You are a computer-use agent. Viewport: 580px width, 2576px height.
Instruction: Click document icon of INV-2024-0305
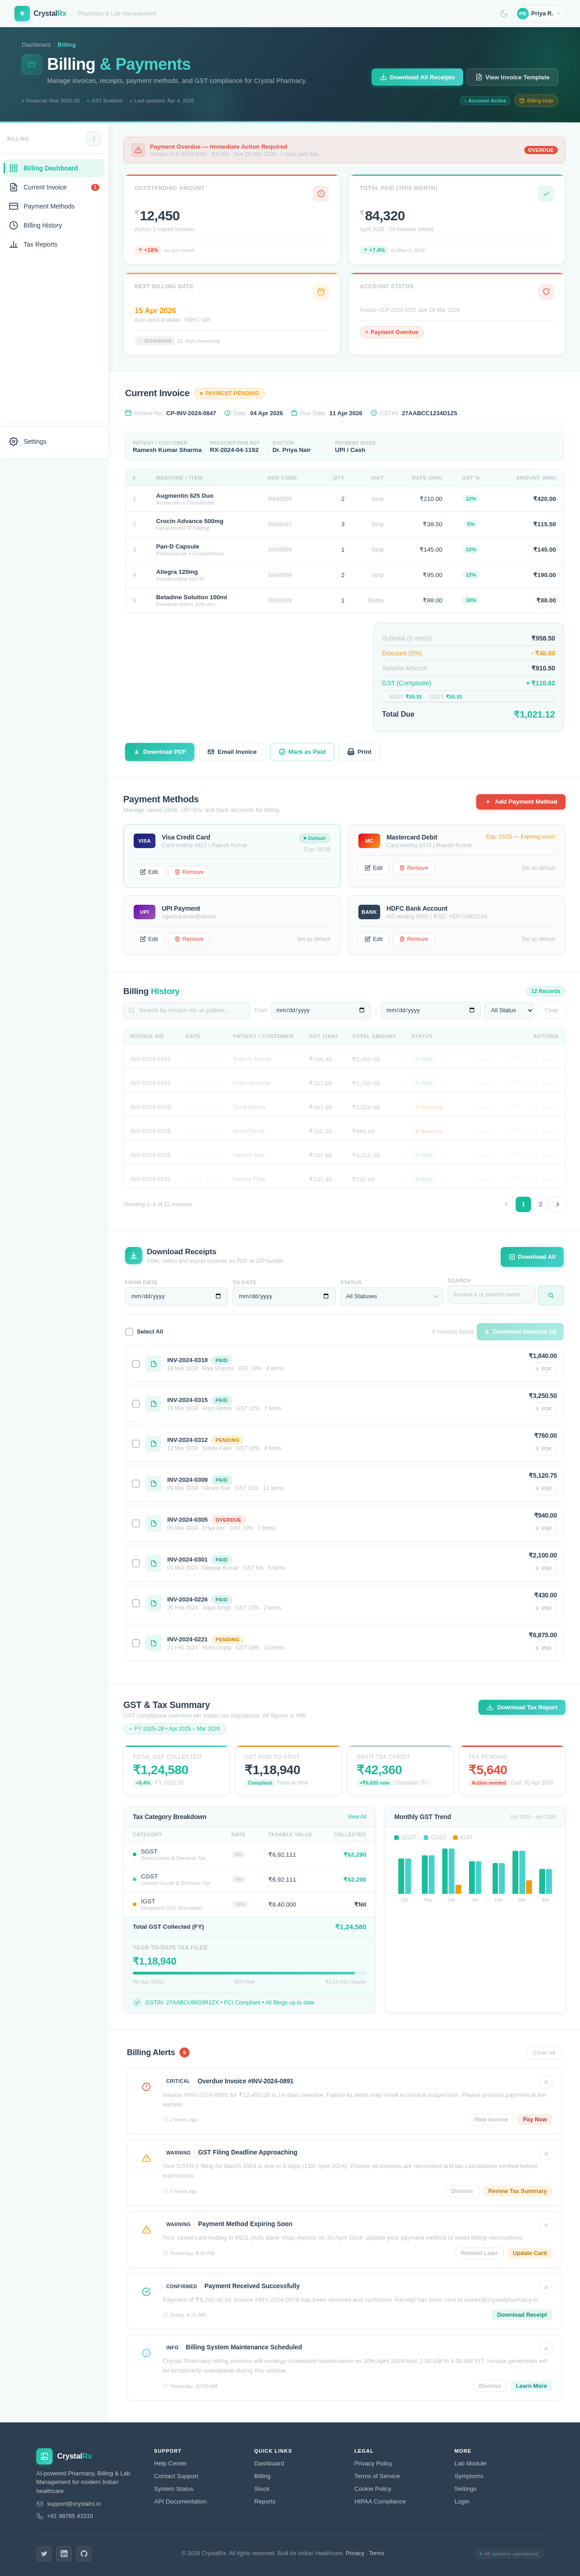click(x=153, y=1524)
